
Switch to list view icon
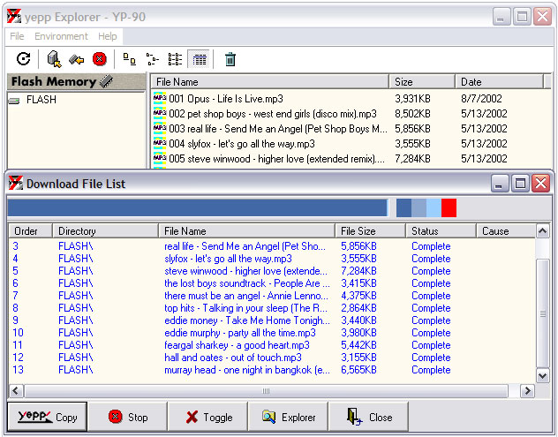(x=175, y=59)
